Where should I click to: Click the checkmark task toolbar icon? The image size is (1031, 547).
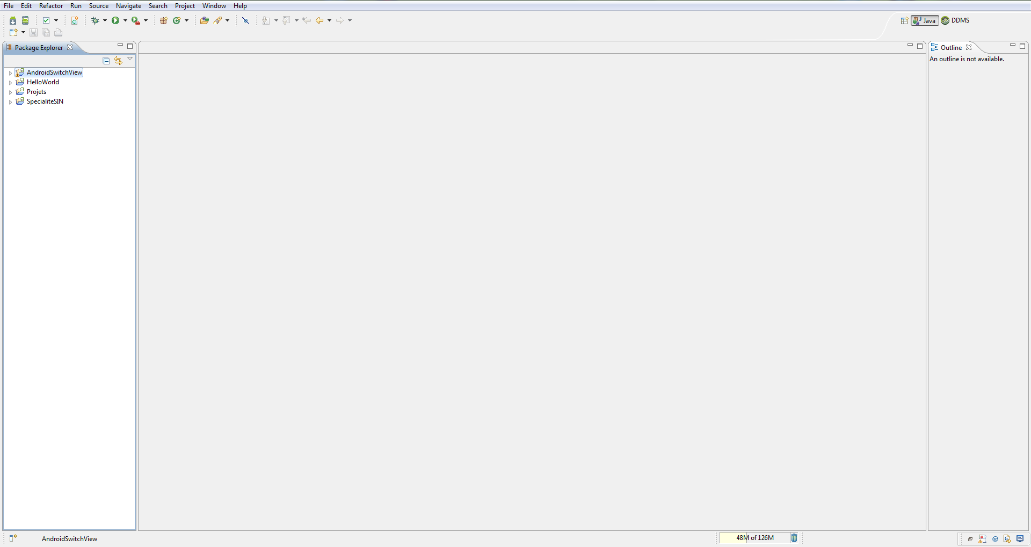tap(46, 20)
